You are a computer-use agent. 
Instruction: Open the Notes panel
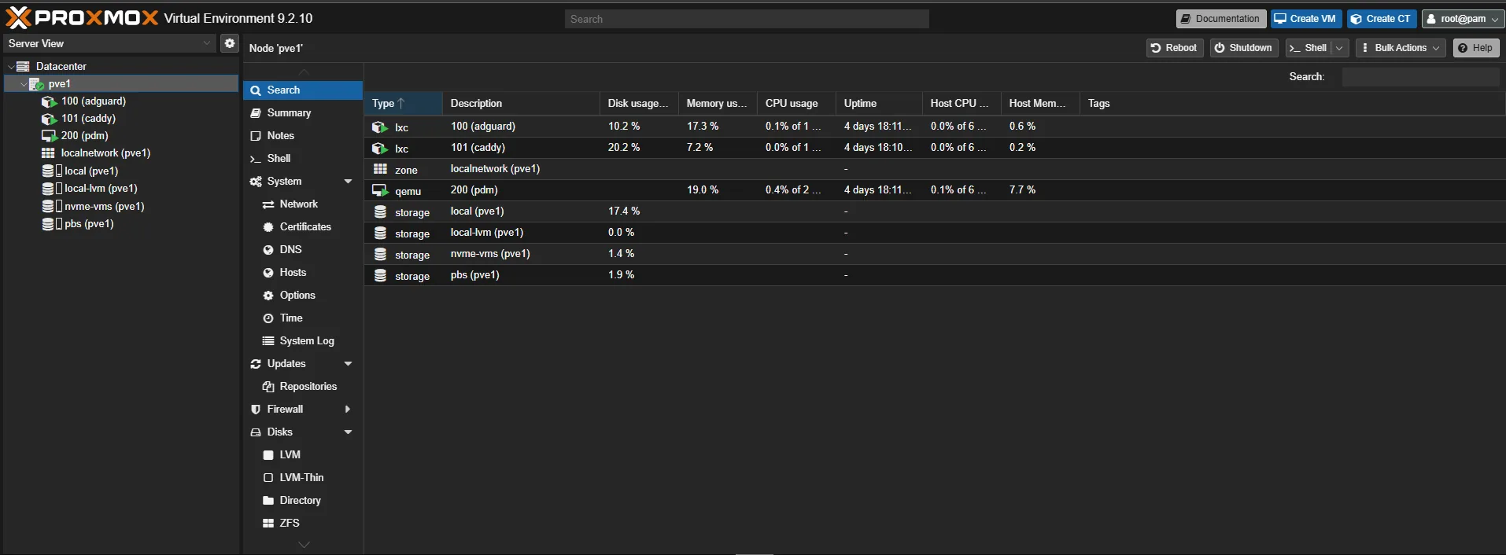(x=302, y=136)
